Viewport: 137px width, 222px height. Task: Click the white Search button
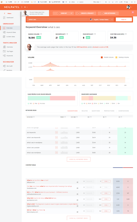[x=124, y=19]
